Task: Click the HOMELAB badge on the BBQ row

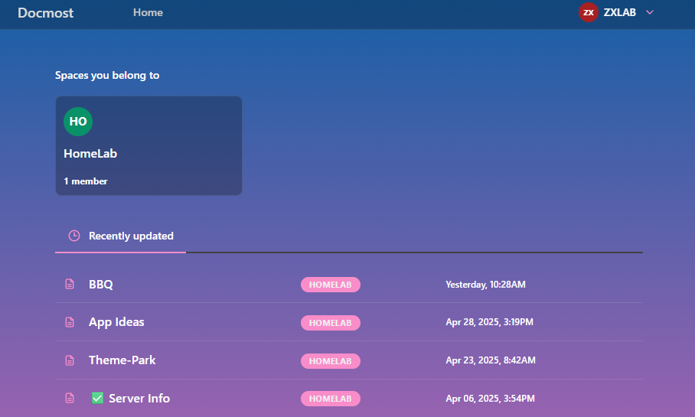Action: pos(330,285)
